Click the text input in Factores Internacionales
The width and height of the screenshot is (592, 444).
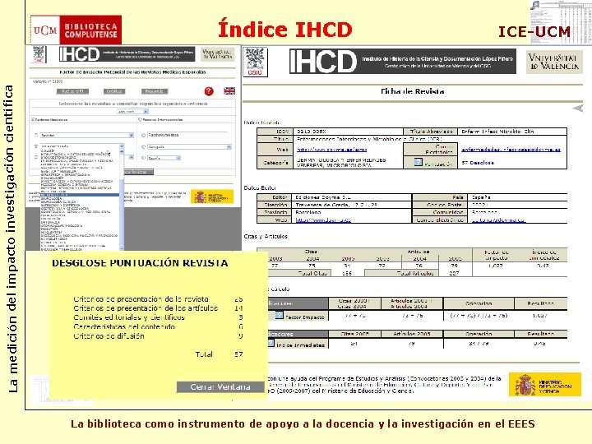click(188, 135)
